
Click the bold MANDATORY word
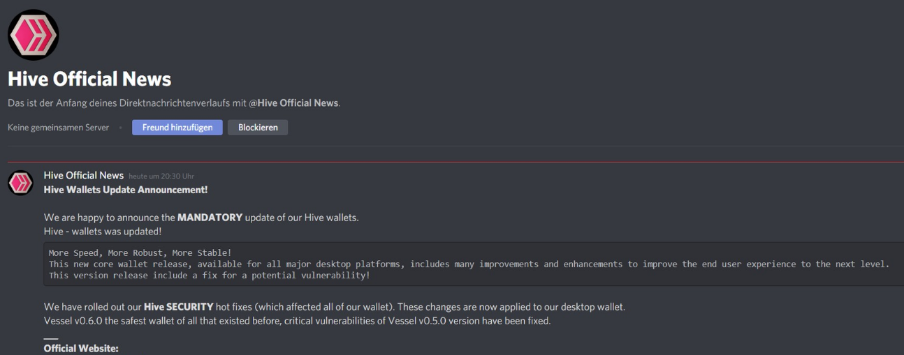tap(210, 218)
